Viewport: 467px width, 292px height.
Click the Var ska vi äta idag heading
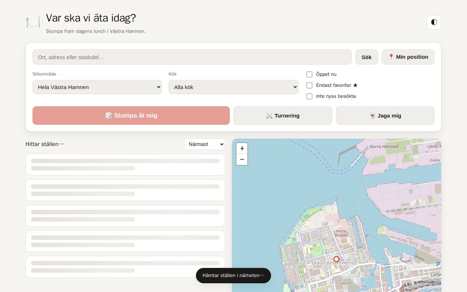[x=91, y=18]
